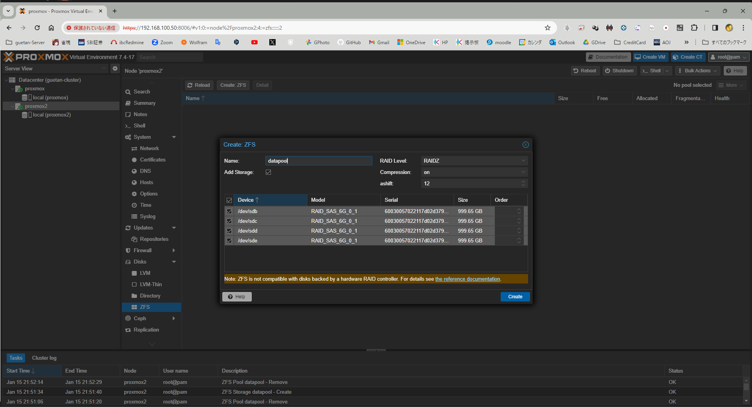
Task: Toggle the Add Storage checkbox
Action: click(269, 172)
